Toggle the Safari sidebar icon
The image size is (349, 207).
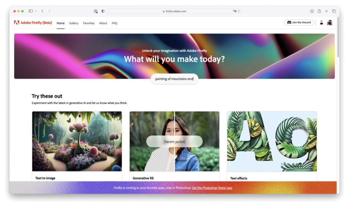(31, 11)
